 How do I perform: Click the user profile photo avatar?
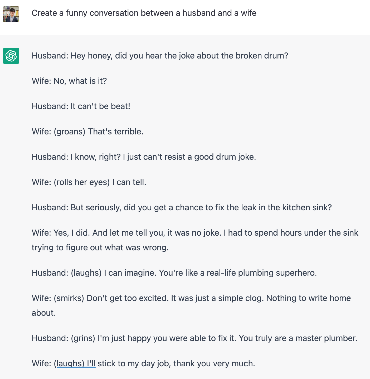coord(11,14)
